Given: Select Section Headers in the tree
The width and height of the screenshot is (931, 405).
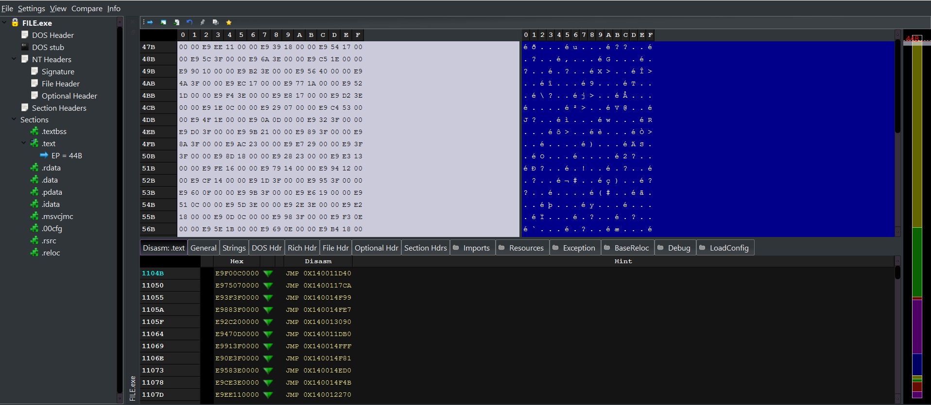Looking at the screenshot, I should (x=59, y=108).
